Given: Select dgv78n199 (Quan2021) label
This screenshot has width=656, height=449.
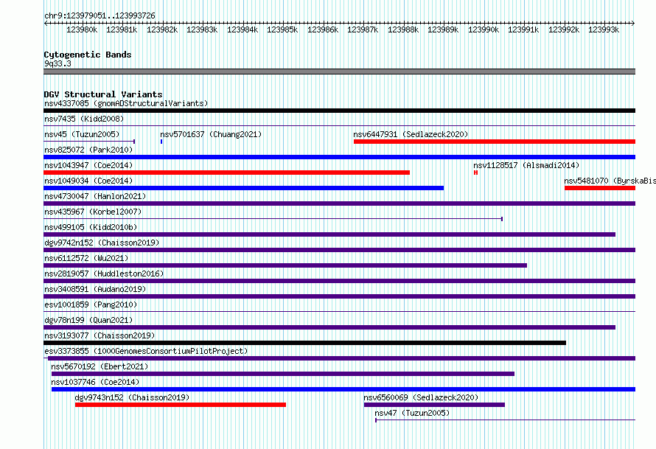Looking at the screenshot, I should coord(88,320).
